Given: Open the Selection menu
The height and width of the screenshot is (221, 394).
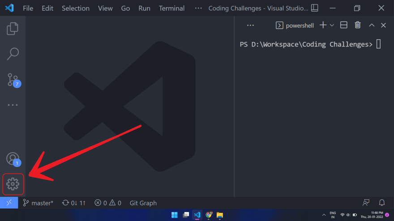Looking at the screenshot, I should [x=76, y=8].
